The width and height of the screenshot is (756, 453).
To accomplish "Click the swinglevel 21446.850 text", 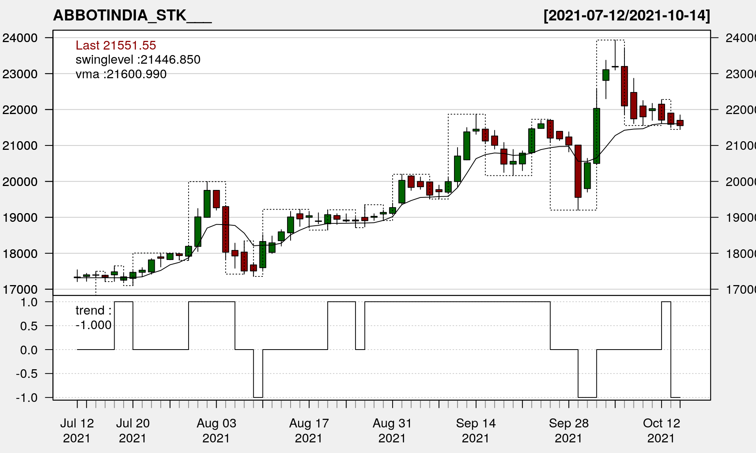I will 138,59.
